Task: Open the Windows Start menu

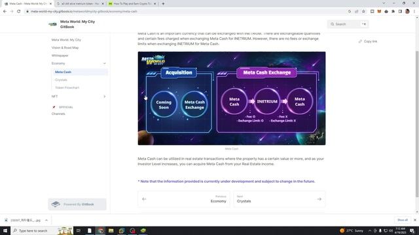Action: point(5,230)
